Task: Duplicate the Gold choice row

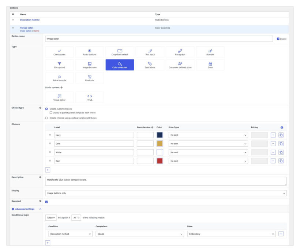Action: (281, 144)
